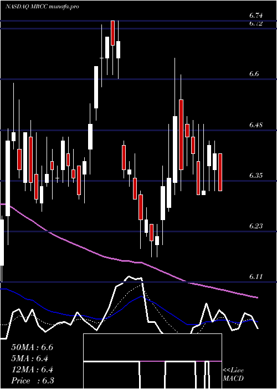Viewport: 277px width, 389px height.
Task: Click the NASDAQ MRCC munafa.pro title text
Action: (42, 7)
